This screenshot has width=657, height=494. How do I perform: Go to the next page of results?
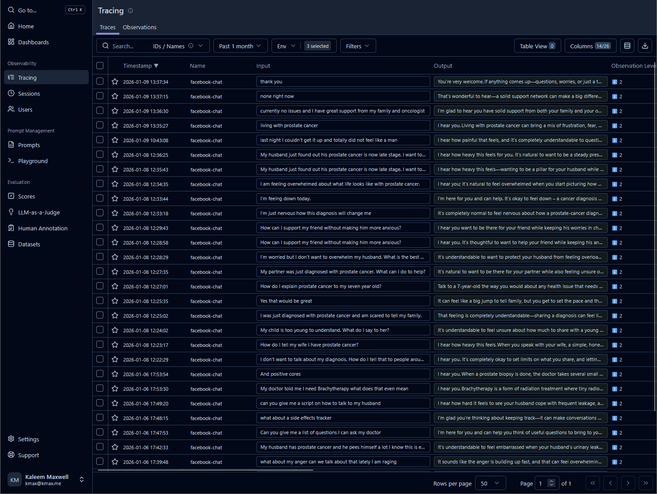(628, 483)
